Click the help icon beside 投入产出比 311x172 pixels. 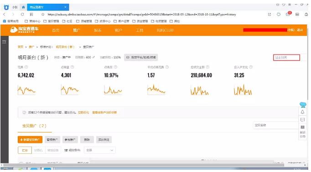click(251, 67)
